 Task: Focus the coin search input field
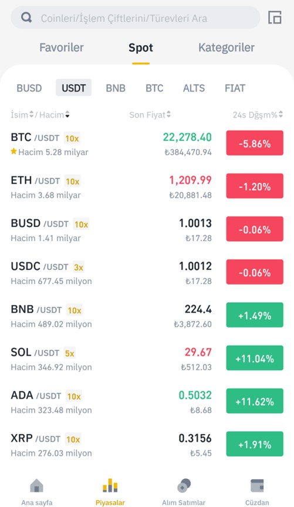click(135, 18)
